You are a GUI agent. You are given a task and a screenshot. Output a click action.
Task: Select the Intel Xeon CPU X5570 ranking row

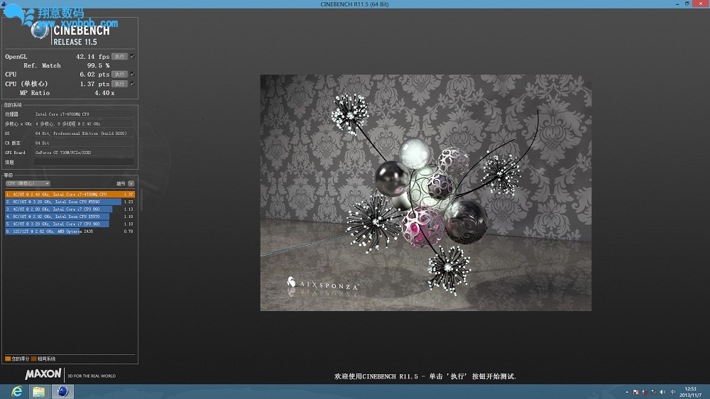pos(70,217)
